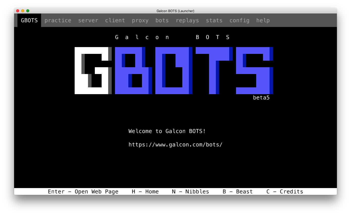
Task: Click 'B – Beast' shortcut label
Action: [x=238, y=192]
